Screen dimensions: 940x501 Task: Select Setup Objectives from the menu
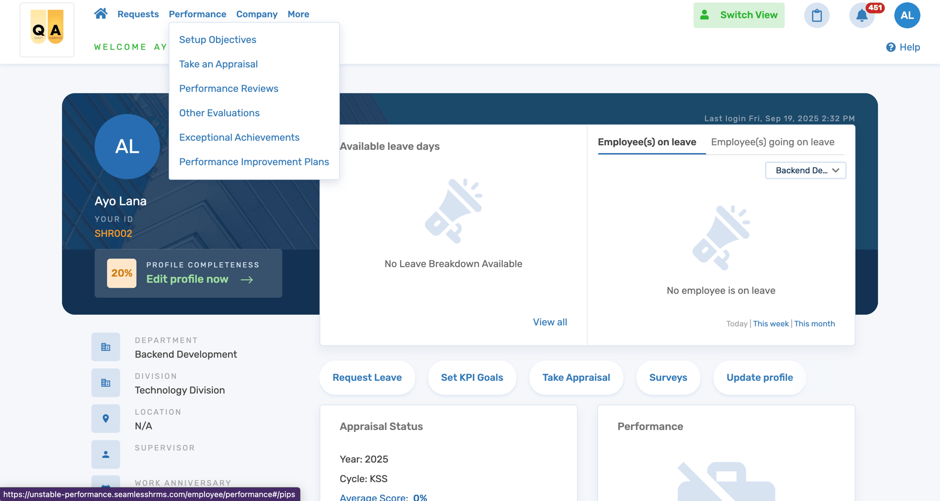[217, 40]
